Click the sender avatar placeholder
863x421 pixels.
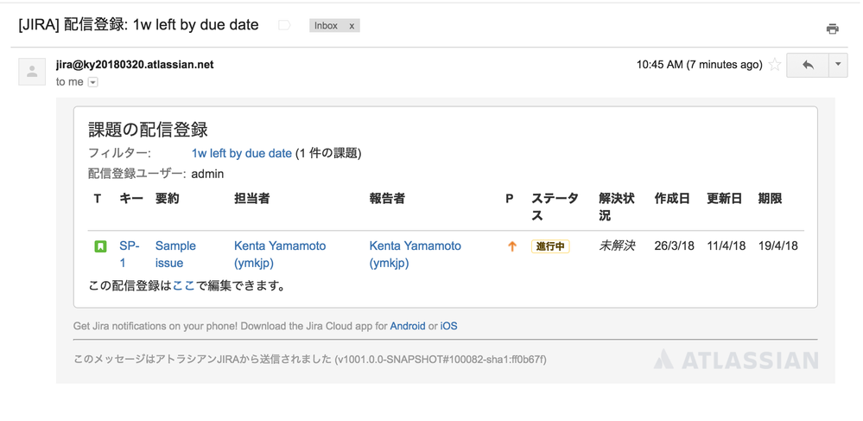click(32, 72)
